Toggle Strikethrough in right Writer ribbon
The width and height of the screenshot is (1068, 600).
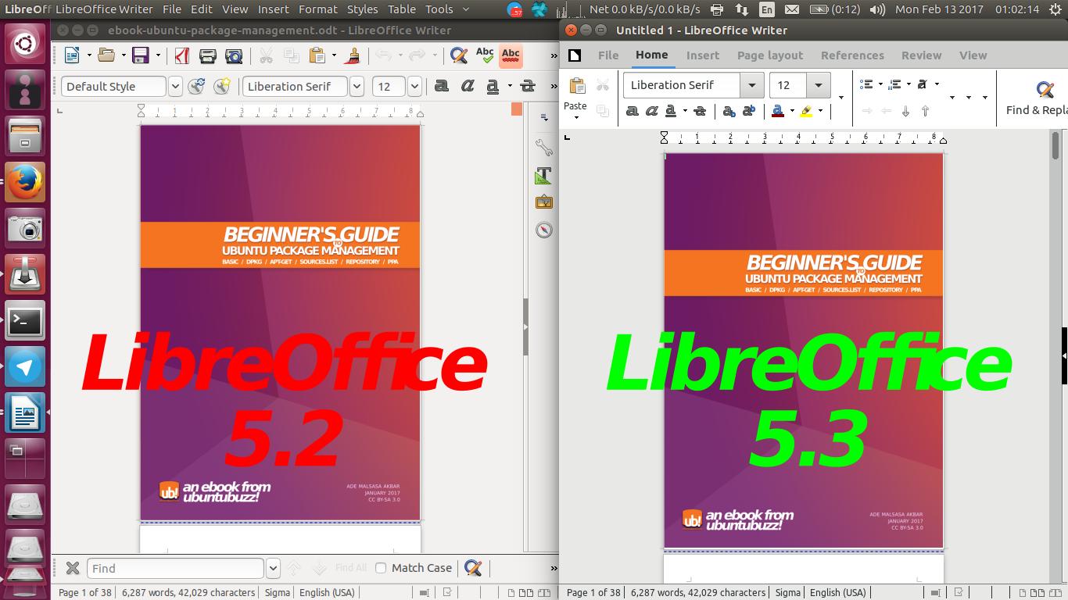coord(700,111)
